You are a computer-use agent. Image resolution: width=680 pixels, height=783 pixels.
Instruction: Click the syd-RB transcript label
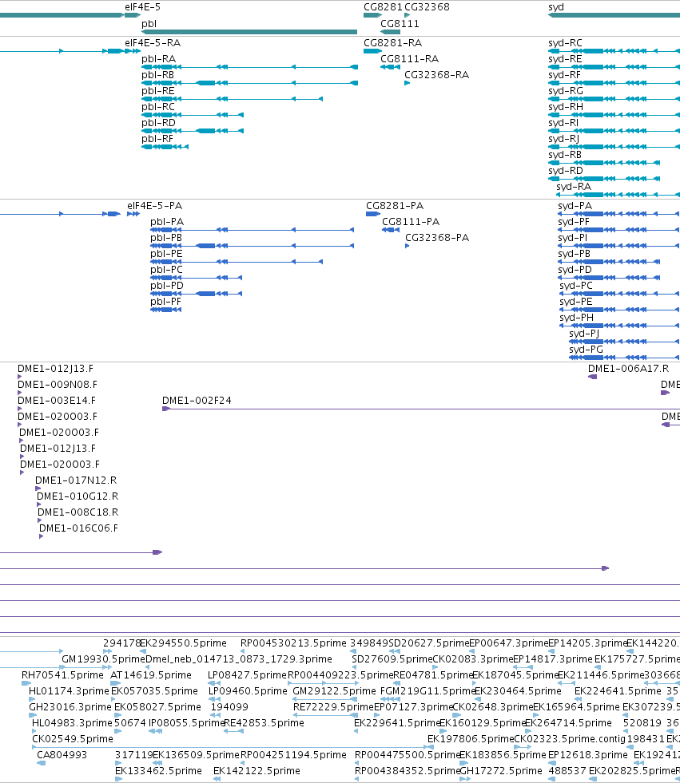[565, 155]
